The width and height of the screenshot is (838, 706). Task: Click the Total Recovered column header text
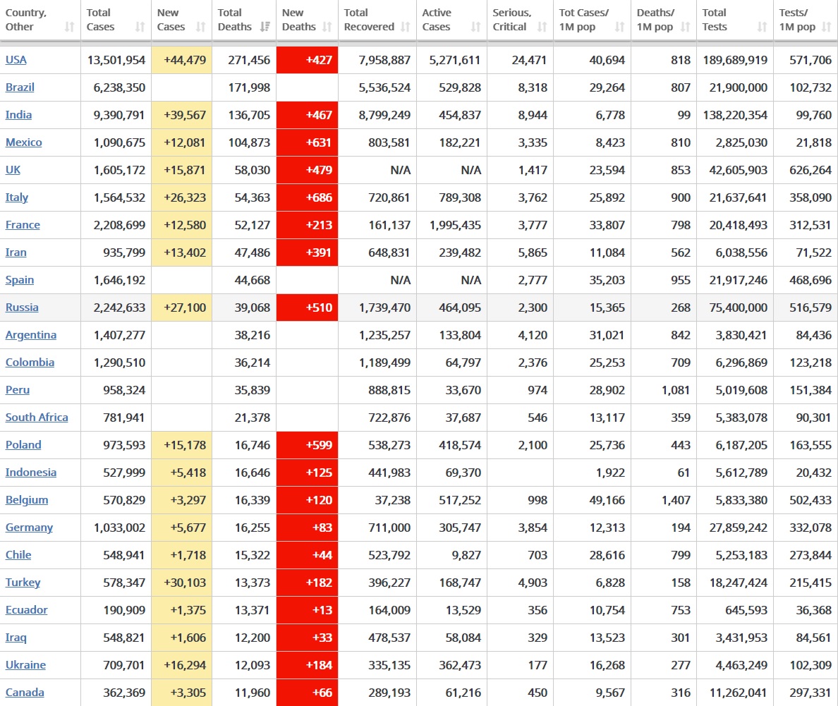369,20
